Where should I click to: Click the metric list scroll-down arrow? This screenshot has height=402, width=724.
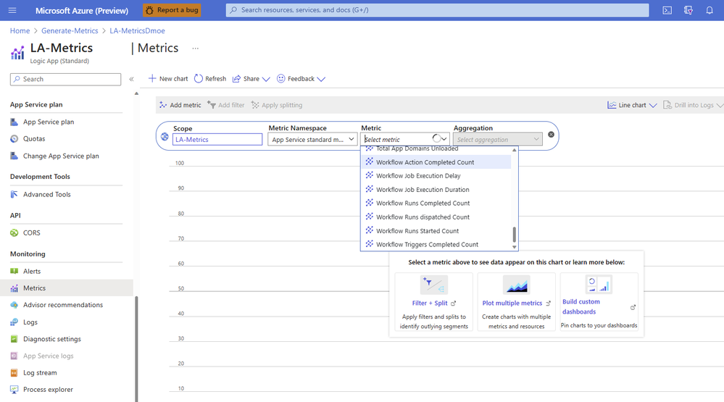click(515, 248)
